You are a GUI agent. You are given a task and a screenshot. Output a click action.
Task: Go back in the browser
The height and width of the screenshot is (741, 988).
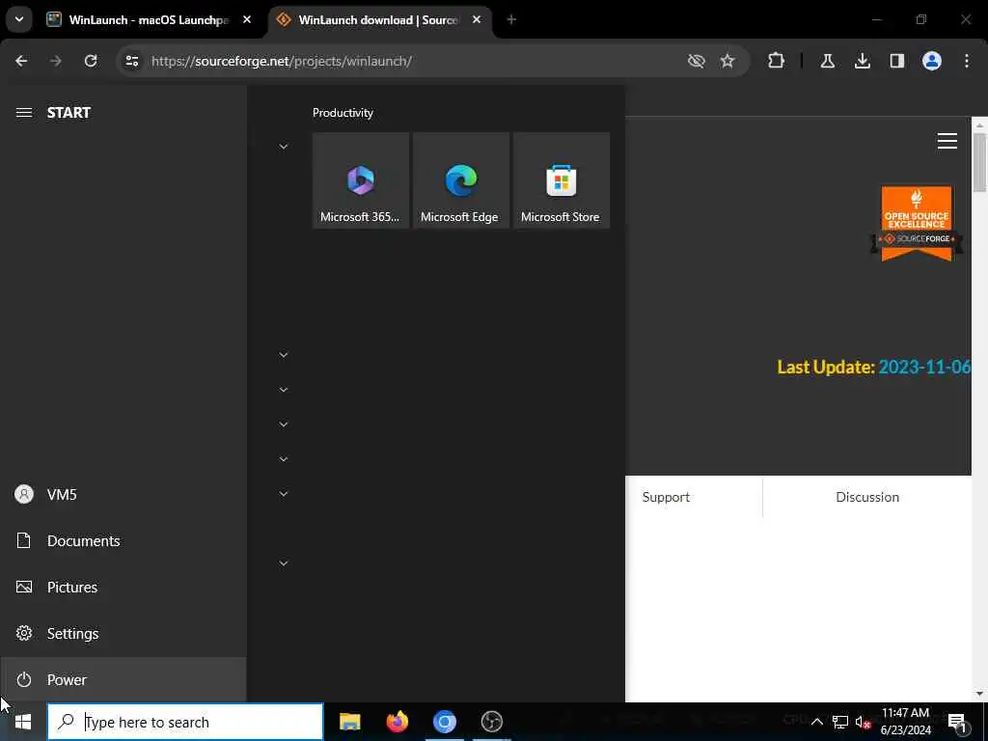(21, 61)
